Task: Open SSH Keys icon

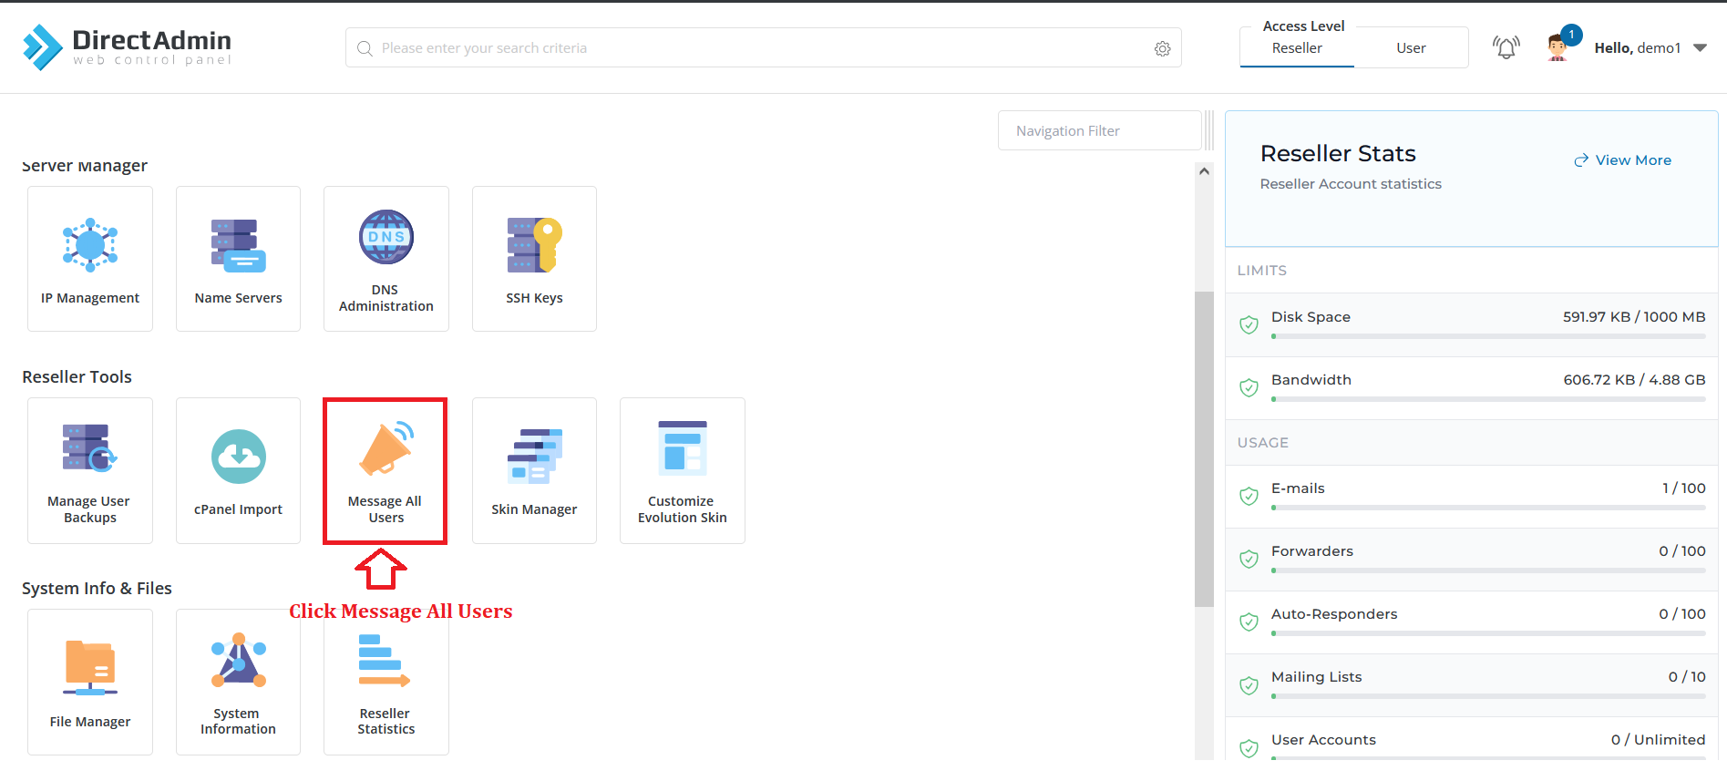Action: coord(534,244)
